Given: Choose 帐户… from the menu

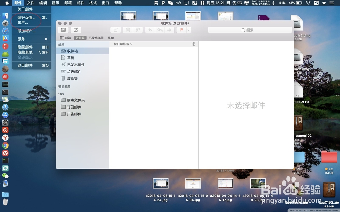Looking at the screenshot, I should pyautogui.click(x=31, y=22).
